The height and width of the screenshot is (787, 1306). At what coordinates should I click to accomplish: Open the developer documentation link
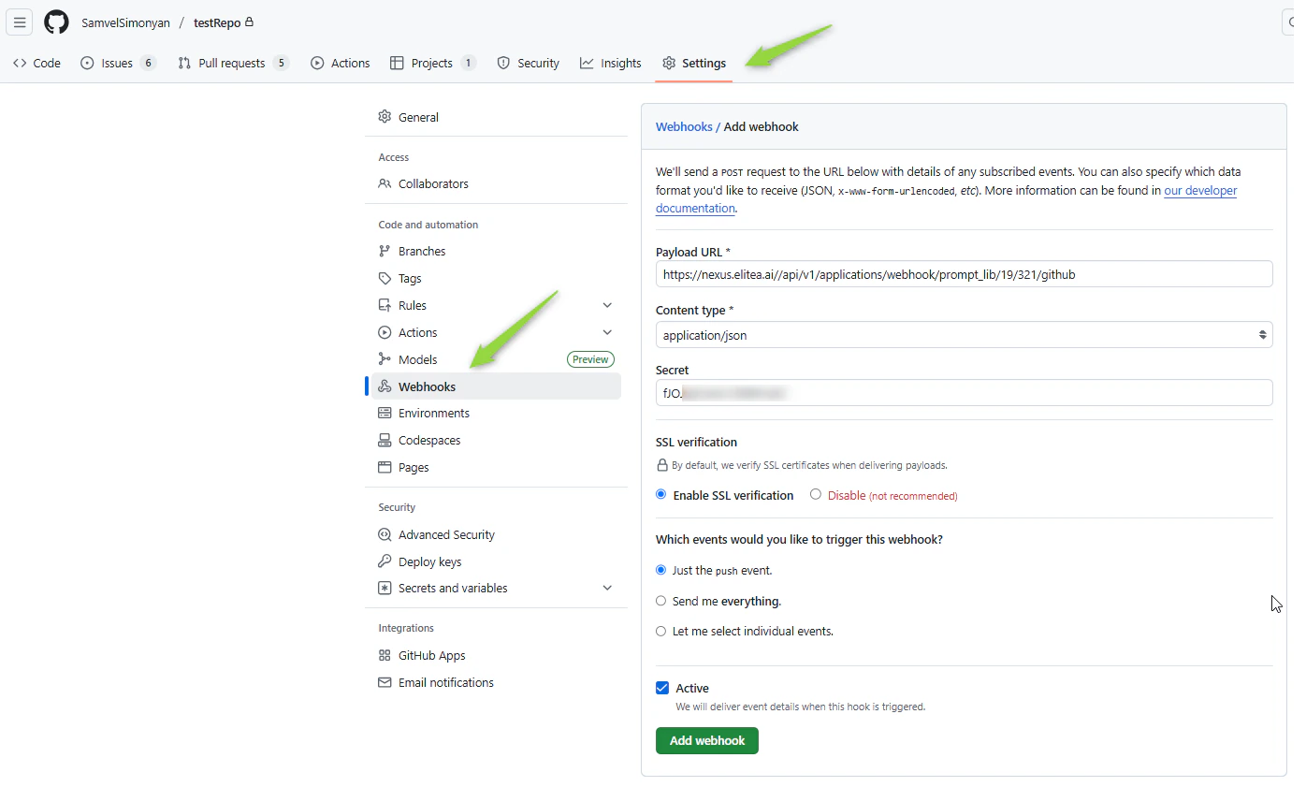point(1200,190)
